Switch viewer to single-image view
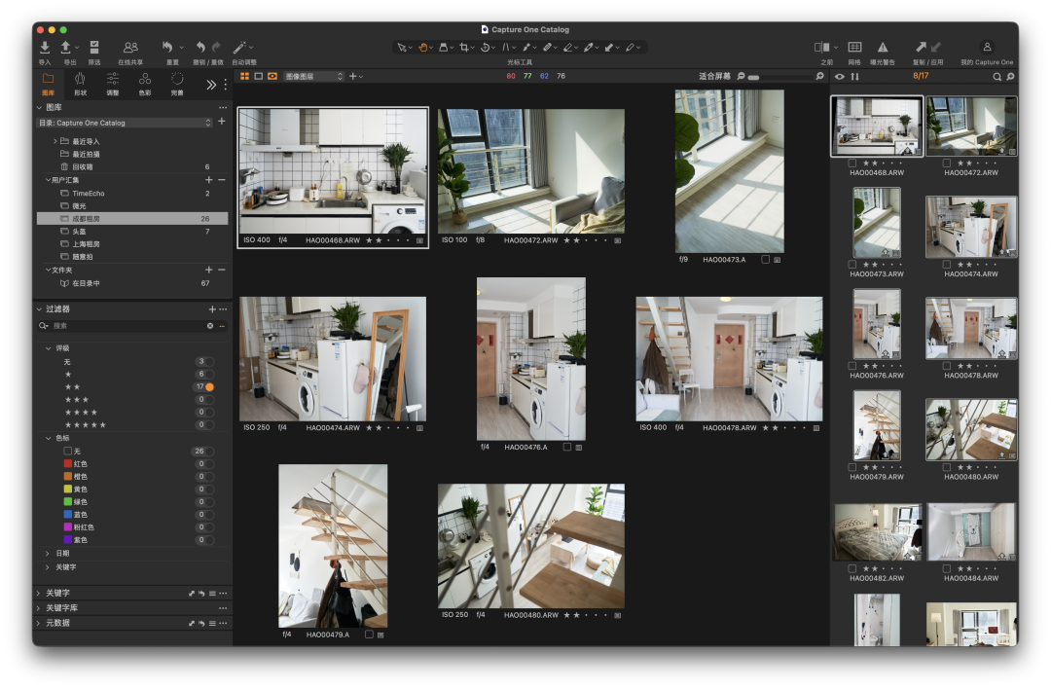The image size is (1051, 689). pyautogui.click(x=258, y=77)
